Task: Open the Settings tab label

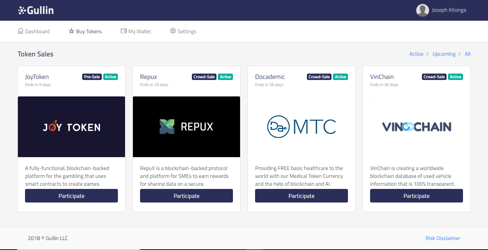Action: coord(187,31)
